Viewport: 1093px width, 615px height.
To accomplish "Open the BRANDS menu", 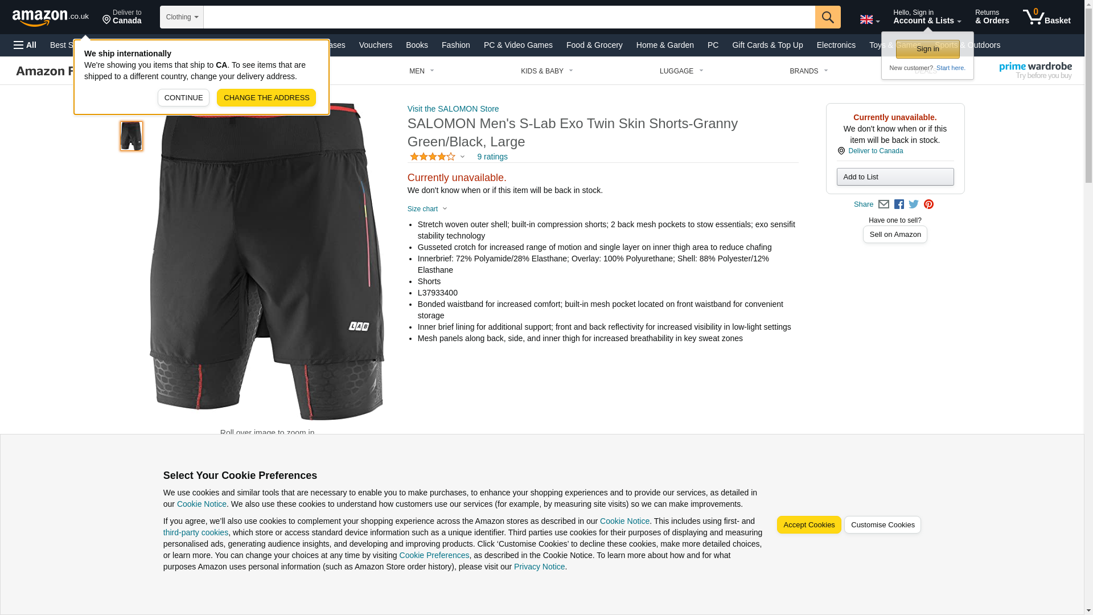I will point(809,71).
